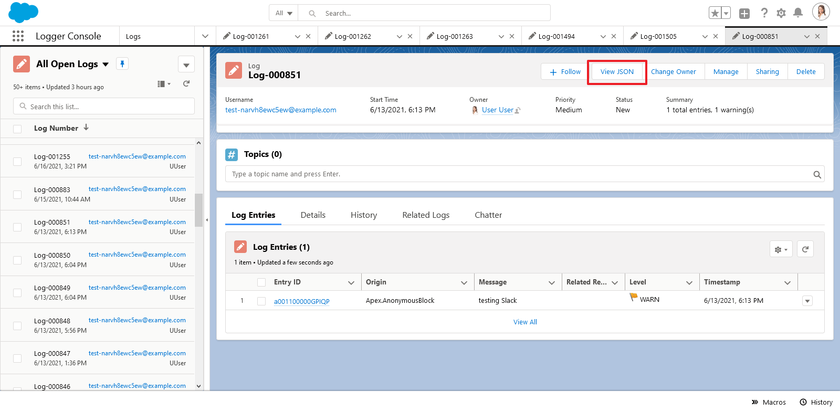
Task: Check the a001100000GPIQP entry checkbox
Action: 261,301
